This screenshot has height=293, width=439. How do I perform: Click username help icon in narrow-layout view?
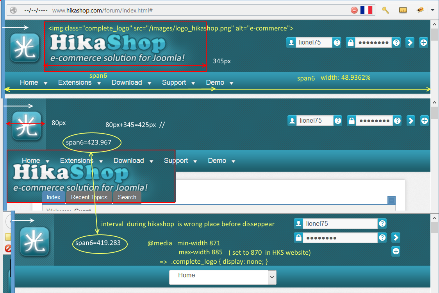click(x=382, y=223)
